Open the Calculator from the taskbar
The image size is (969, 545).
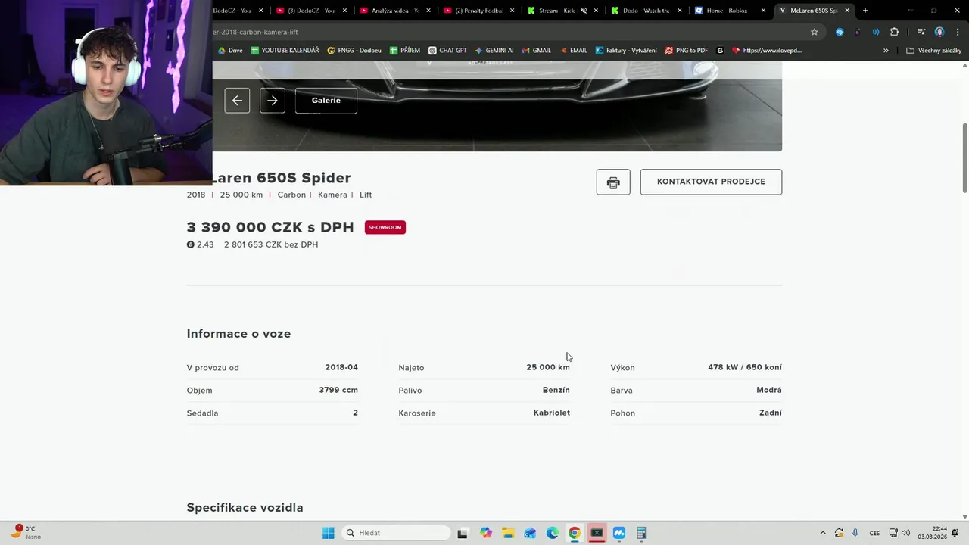(x=641, y=533)
